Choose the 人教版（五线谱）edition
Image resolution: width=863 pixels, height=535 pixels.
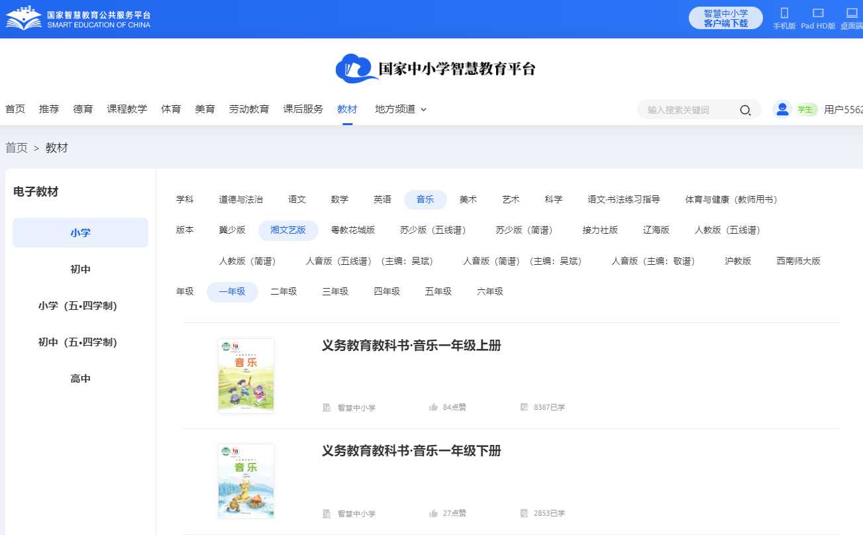pos(729,230)
